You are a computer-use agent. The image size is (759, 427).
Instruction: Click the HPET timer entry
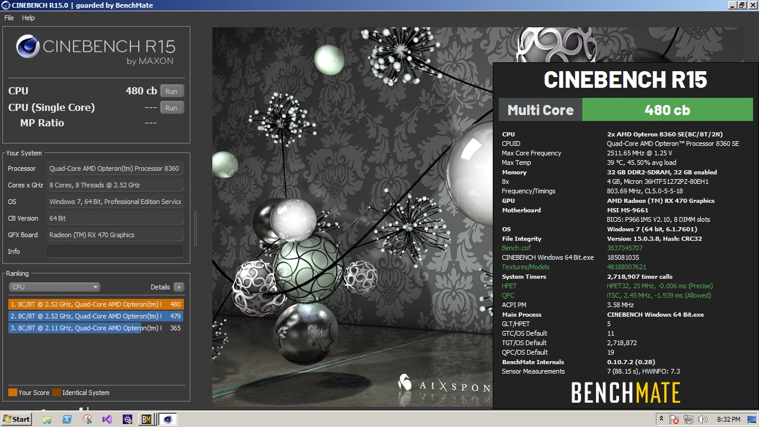[508, 286]
